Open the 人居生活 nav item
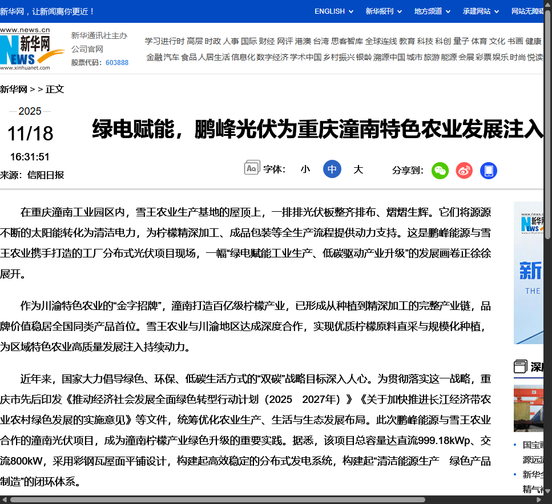 pos(214,57)
